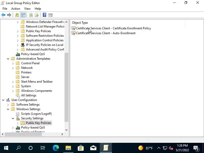
Task: Click tree scrollbar down arrow
Action: click(x=67, y=130)
